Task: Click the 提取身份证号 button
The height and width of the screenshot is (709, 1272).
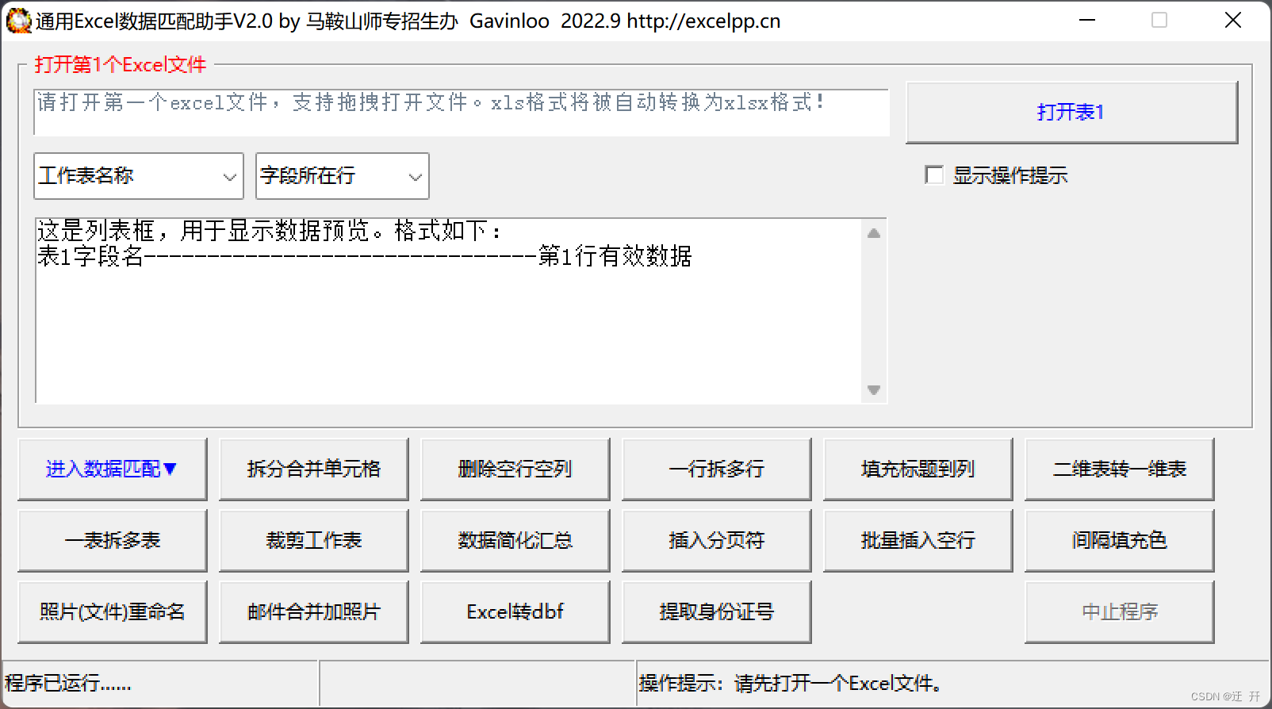Action: tap(716, 611)
